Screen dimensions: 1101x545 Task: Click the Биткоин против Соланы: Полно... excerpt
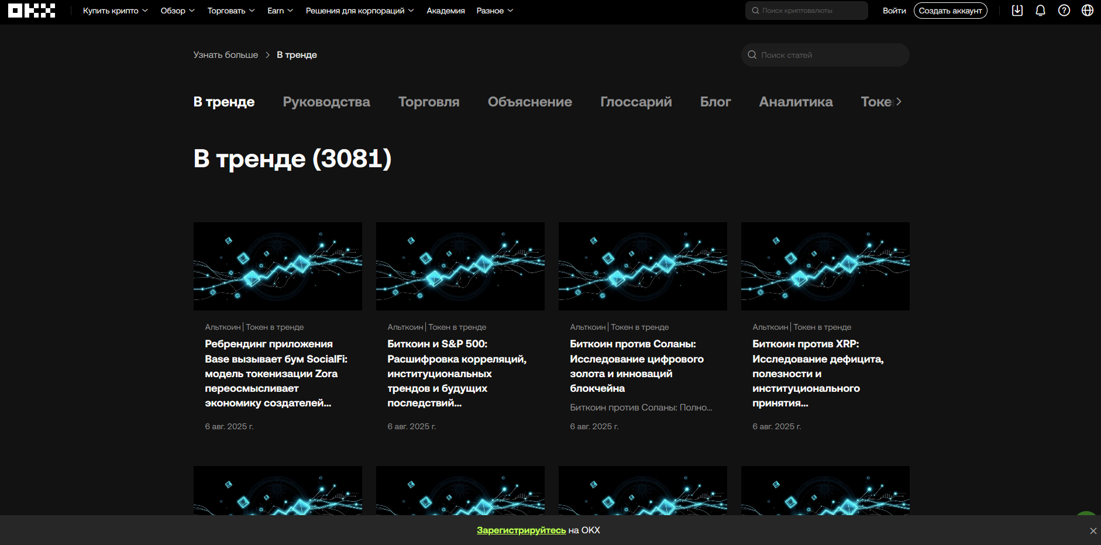click(641, 408)
